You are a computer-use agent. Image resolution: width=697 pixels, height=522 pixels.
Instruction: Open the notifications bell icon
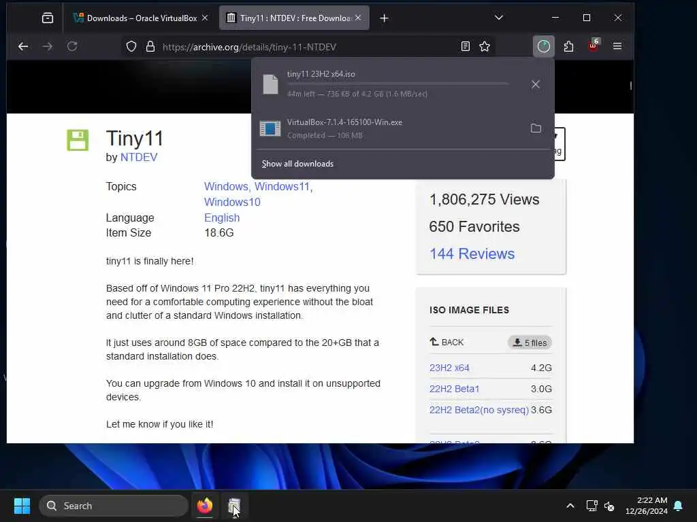[679, 506]
